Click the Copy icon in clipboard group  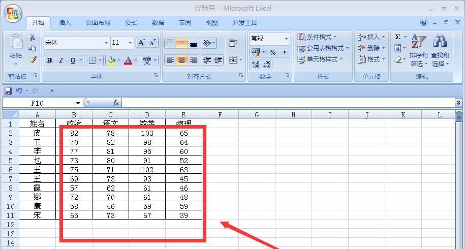[33, 48]
